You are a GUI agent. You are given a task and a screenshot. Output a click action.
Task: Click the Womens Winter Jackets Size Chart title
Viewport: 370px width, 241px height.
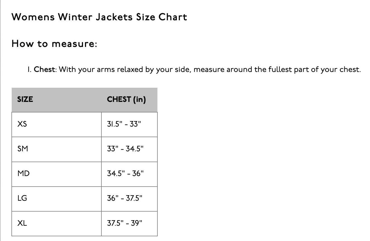click(x=99, y=17)
